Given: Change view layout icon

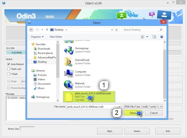Looking at the screenshot, I should coord(143,37).
